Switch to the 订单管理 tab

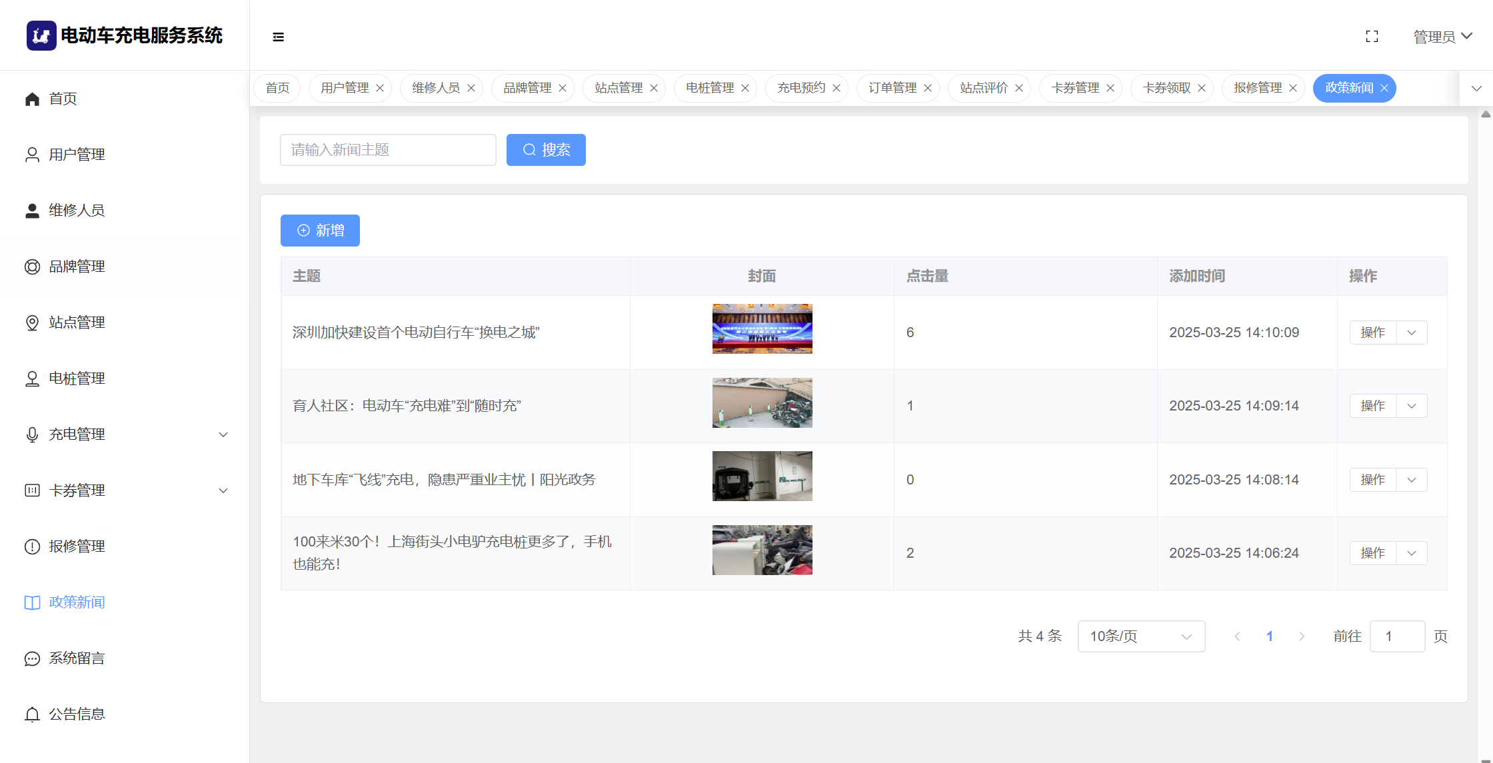point(892,88)
